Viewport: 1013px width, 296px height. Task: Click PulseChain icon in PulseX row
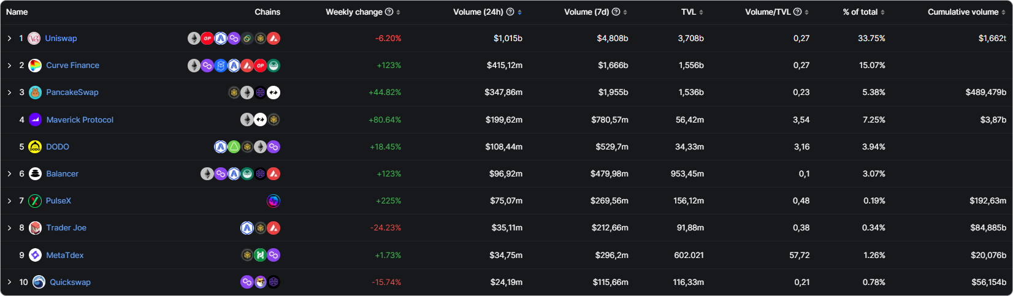click(273, 201)
